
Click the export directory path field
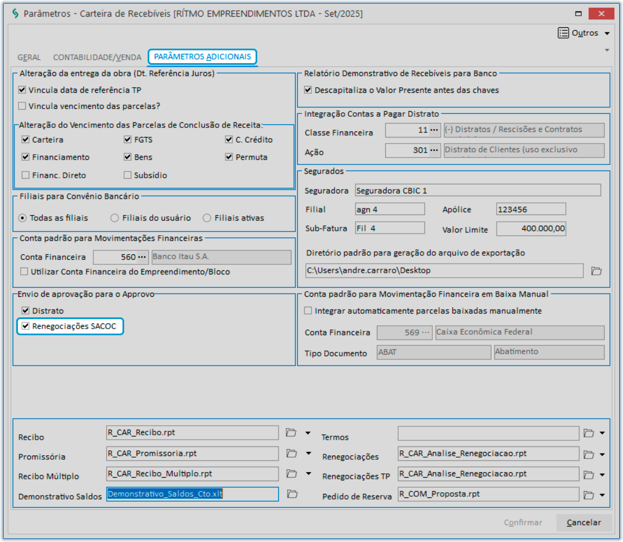pos(444,270)
